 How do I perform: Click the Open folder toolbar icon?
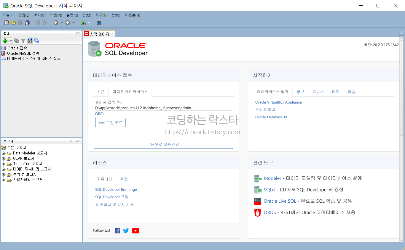[13, 22]
